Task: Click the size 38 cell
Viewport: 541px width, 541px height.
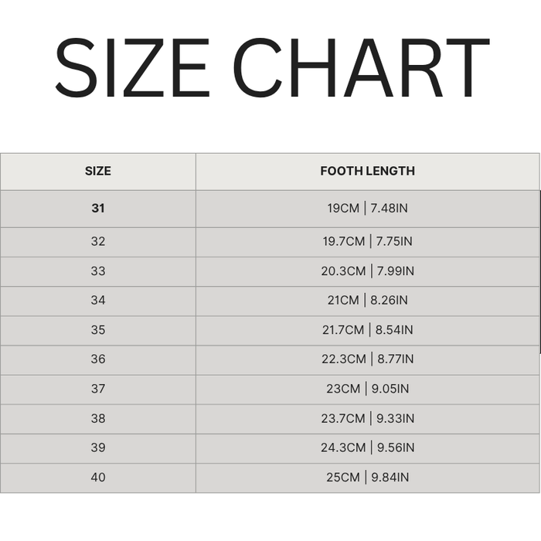Action: (x=98, y=418)
